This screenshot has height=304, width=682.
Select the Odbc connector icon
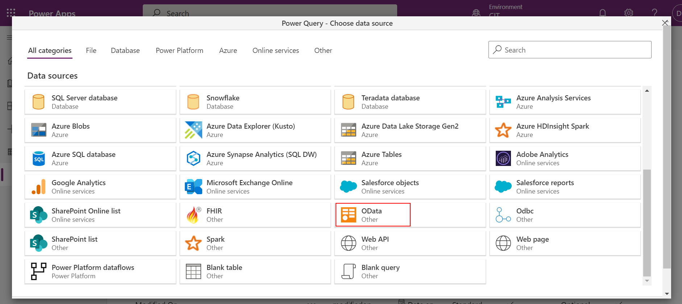point(503,215)
